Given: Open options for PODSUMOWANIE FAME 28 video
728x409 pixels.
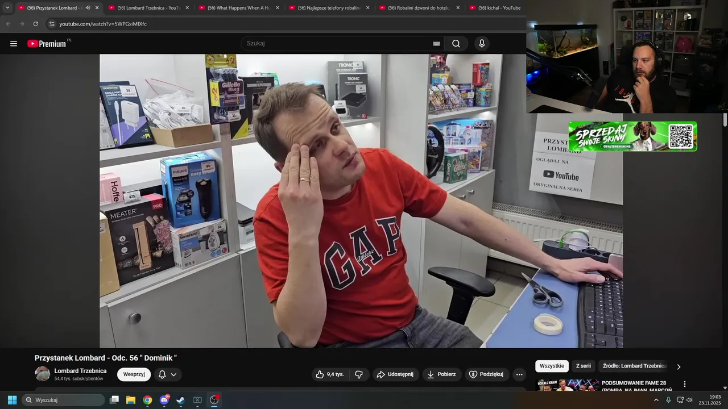Looking at the screenshot, I should pos(685,385).
